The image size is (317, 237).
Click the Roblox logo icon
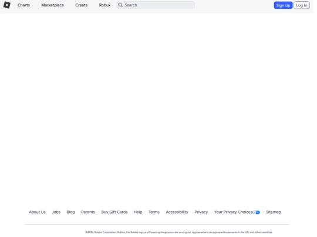7,5
